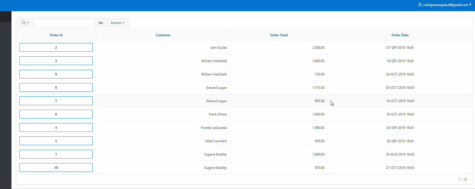Open order 8 for Frank OHare
The image size is (475, 189).
56,114
